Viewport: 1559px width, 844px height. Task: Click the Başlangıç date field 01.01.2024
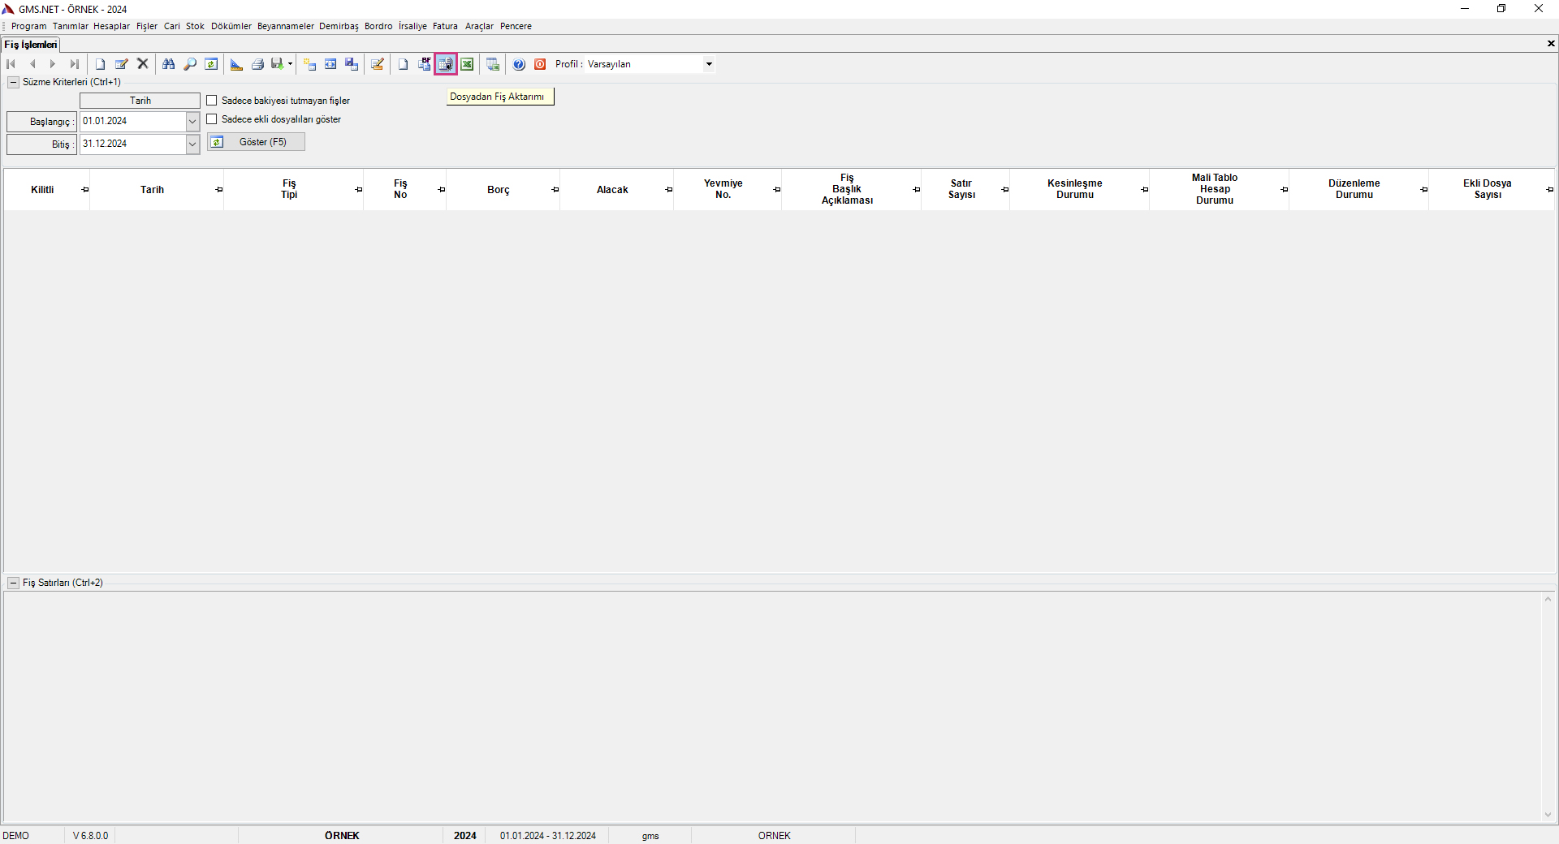[132, 122]
